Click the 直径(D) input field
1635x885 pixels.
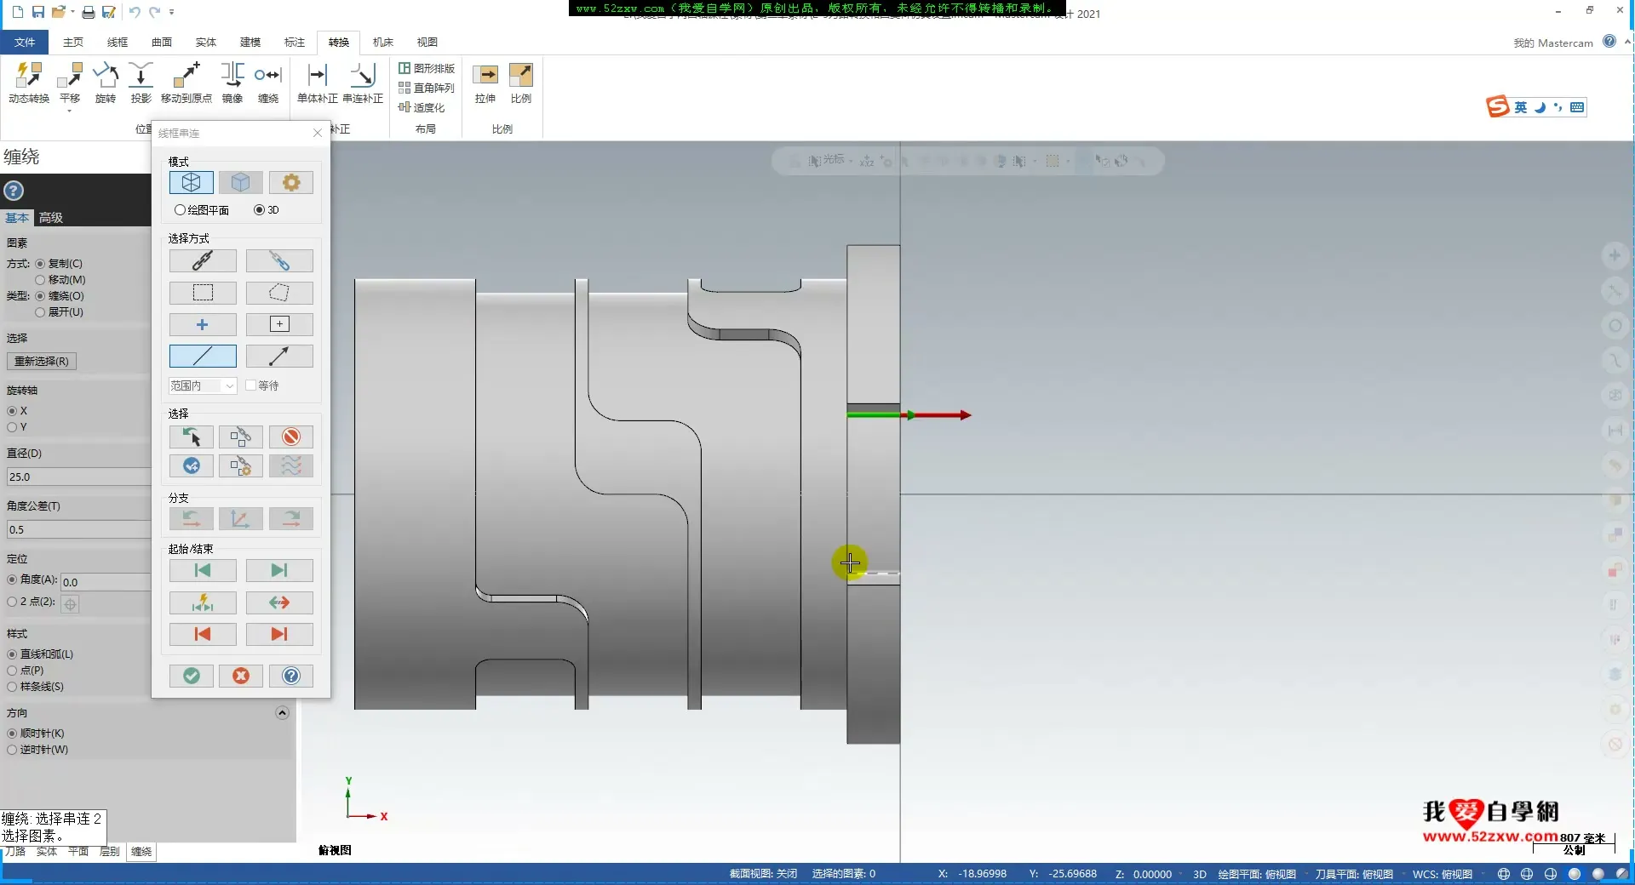coord(77,477)
